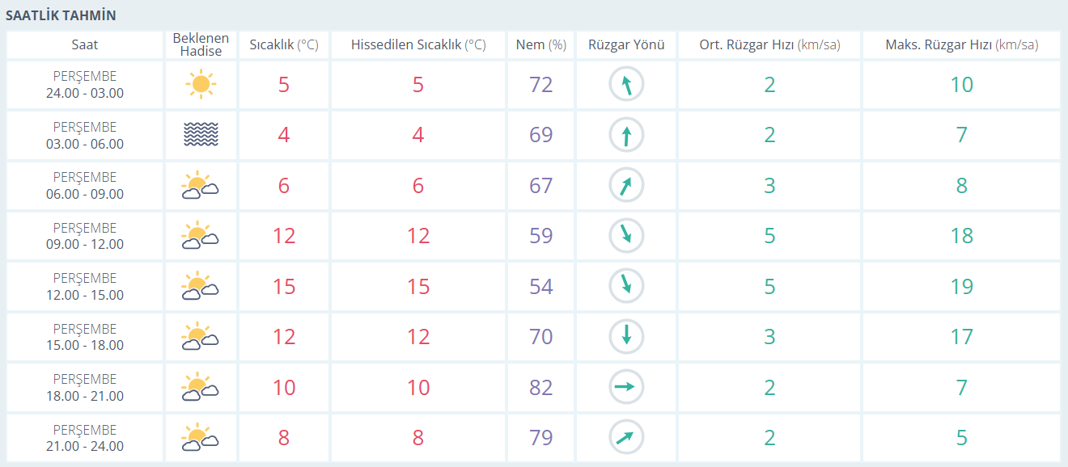Click wind direction arrow for 03.00 - 06.00

[625, 135]
